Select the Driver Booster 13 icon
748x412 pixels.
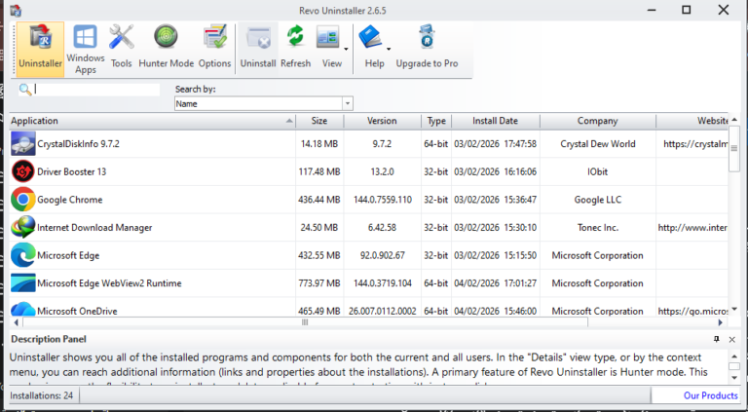tap(23, 171)
